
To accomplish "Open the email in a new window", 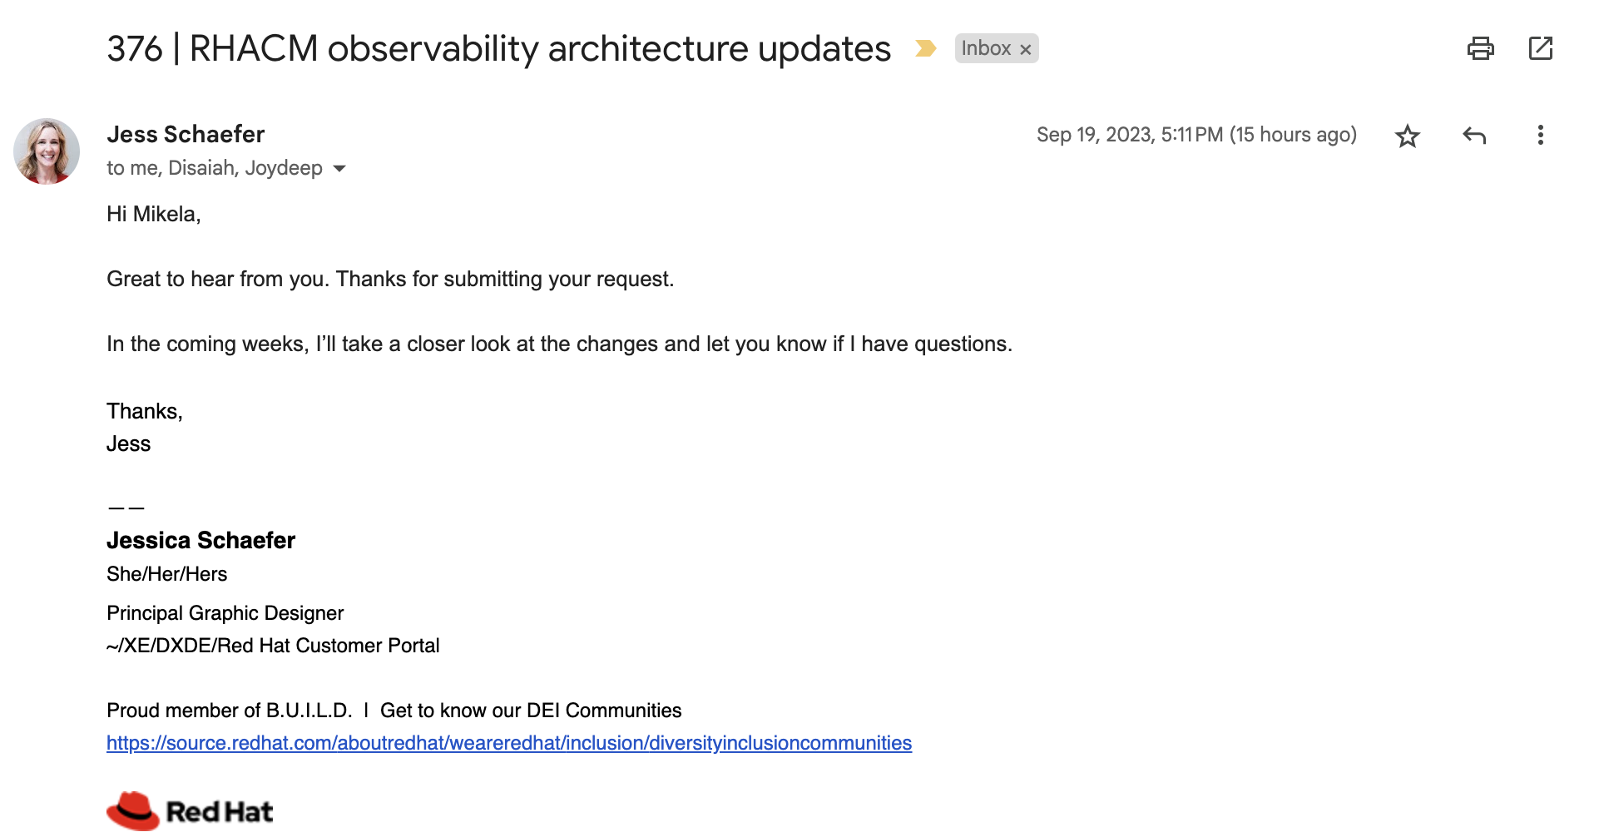I will [1540, 48].
